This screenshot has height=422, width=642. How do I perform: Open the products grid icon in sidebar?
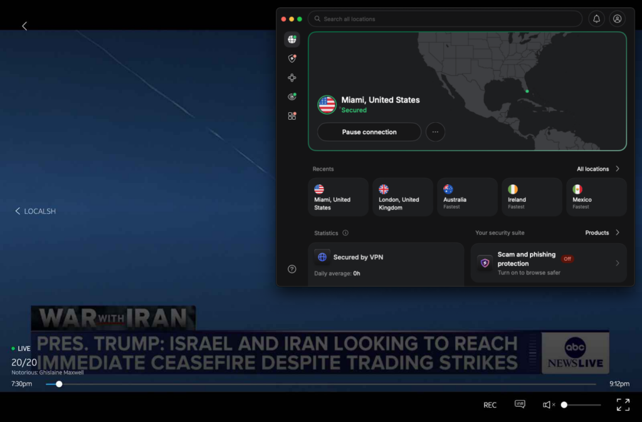click(x=292, y=116)
